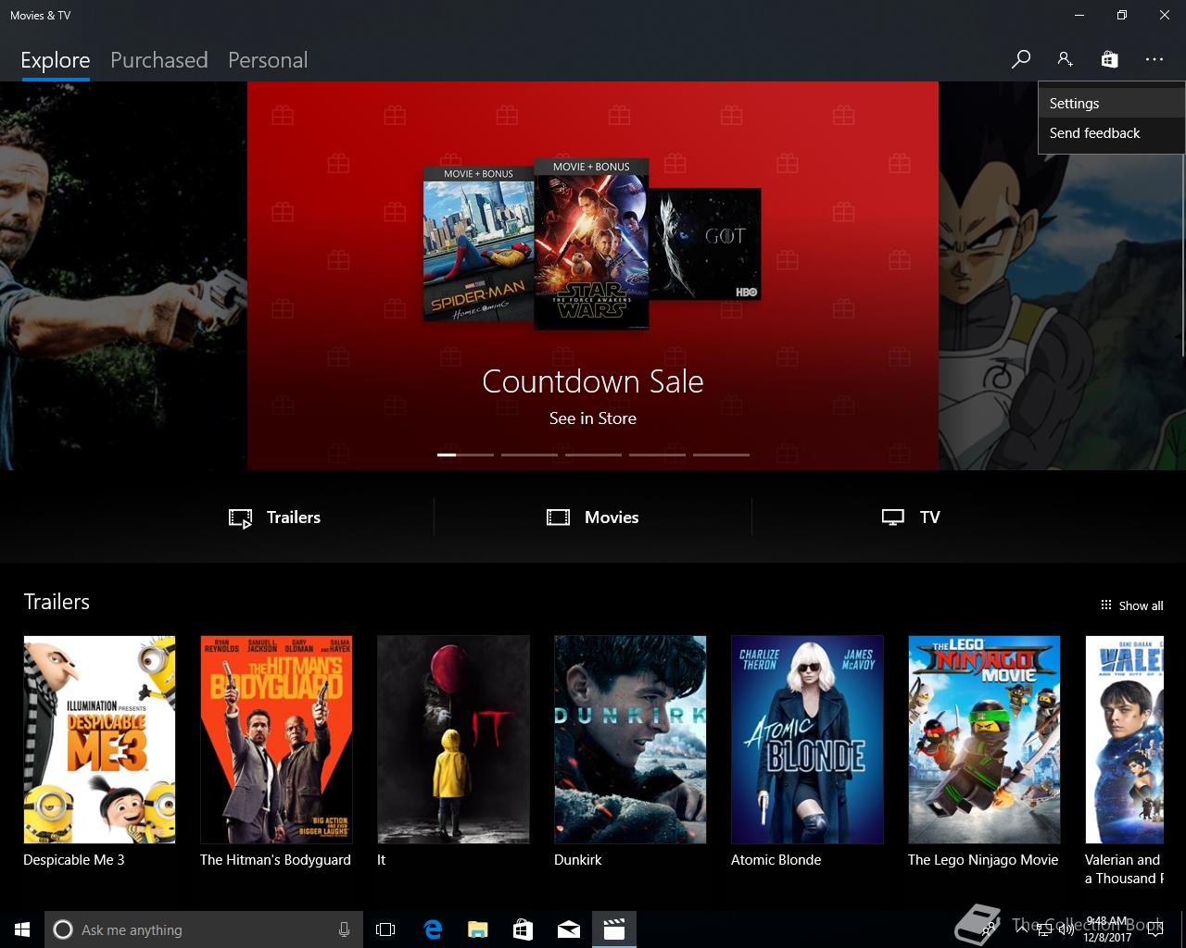
Task: Choose Send feedback menu entry
Action: click(1111, 133)
